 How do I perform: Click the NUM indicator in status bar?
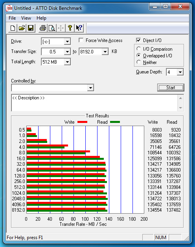(x=161, y=238)
